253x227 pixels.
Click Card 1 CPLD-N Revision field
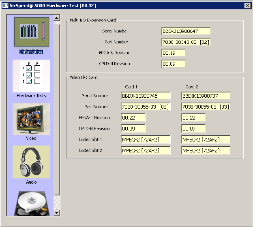coord(133,128)
